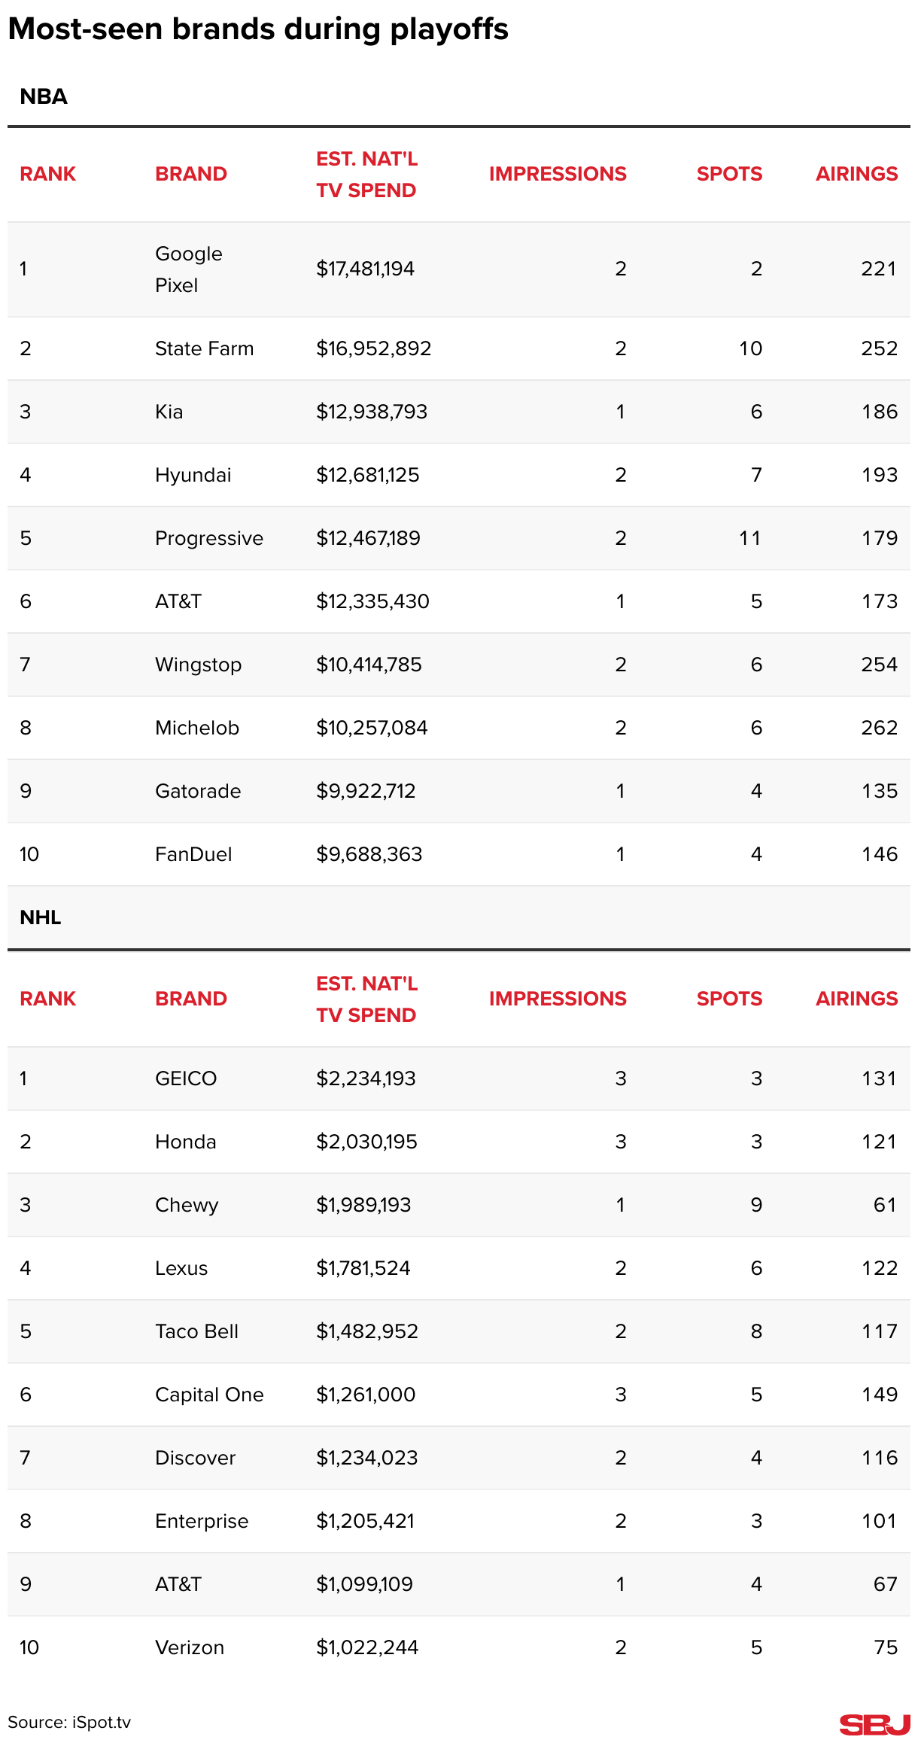The height and width of the screenshot is (1743, 918).
Task: Select the State Farm brand cell
Action: [205, 348]
